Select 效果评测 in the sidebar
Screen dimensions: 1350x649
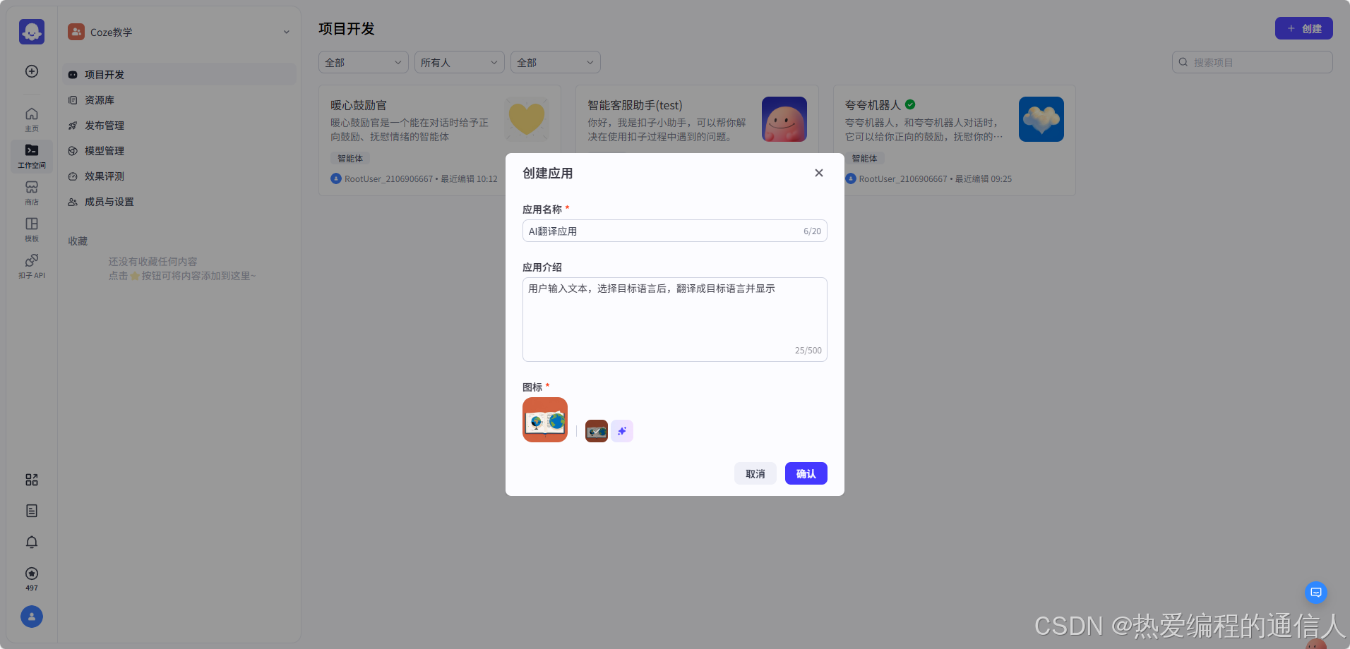179,176
